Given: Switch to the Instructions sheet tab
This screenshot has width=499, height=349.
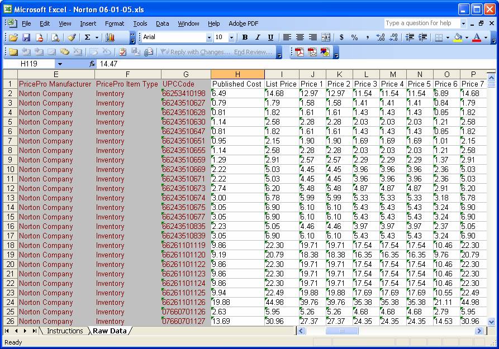Looking at the screenshot, I should pos(65,331).
